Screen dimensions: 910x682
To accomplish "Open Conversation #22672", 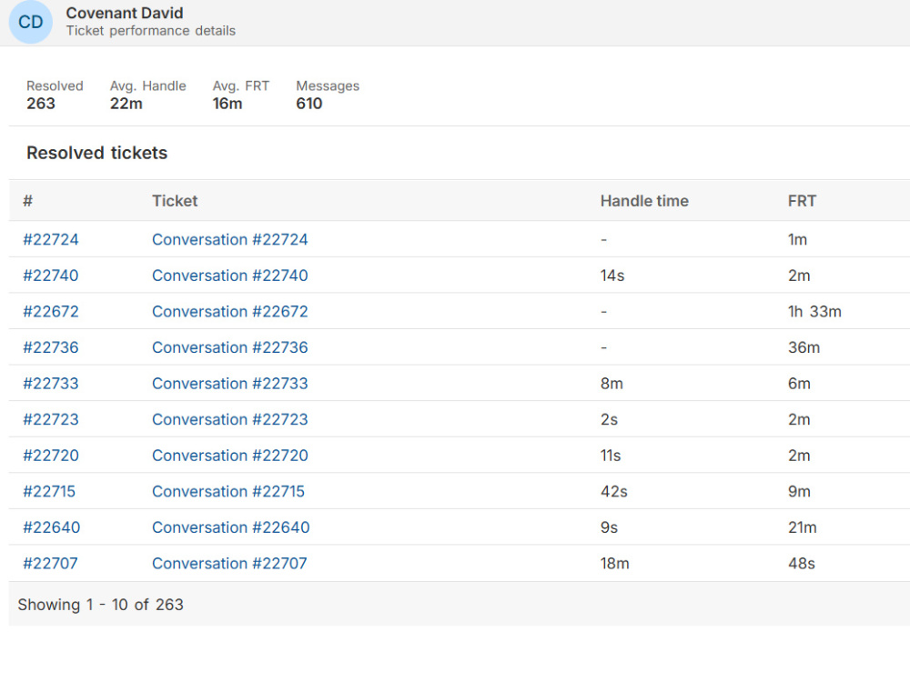I will click(230, 311).
